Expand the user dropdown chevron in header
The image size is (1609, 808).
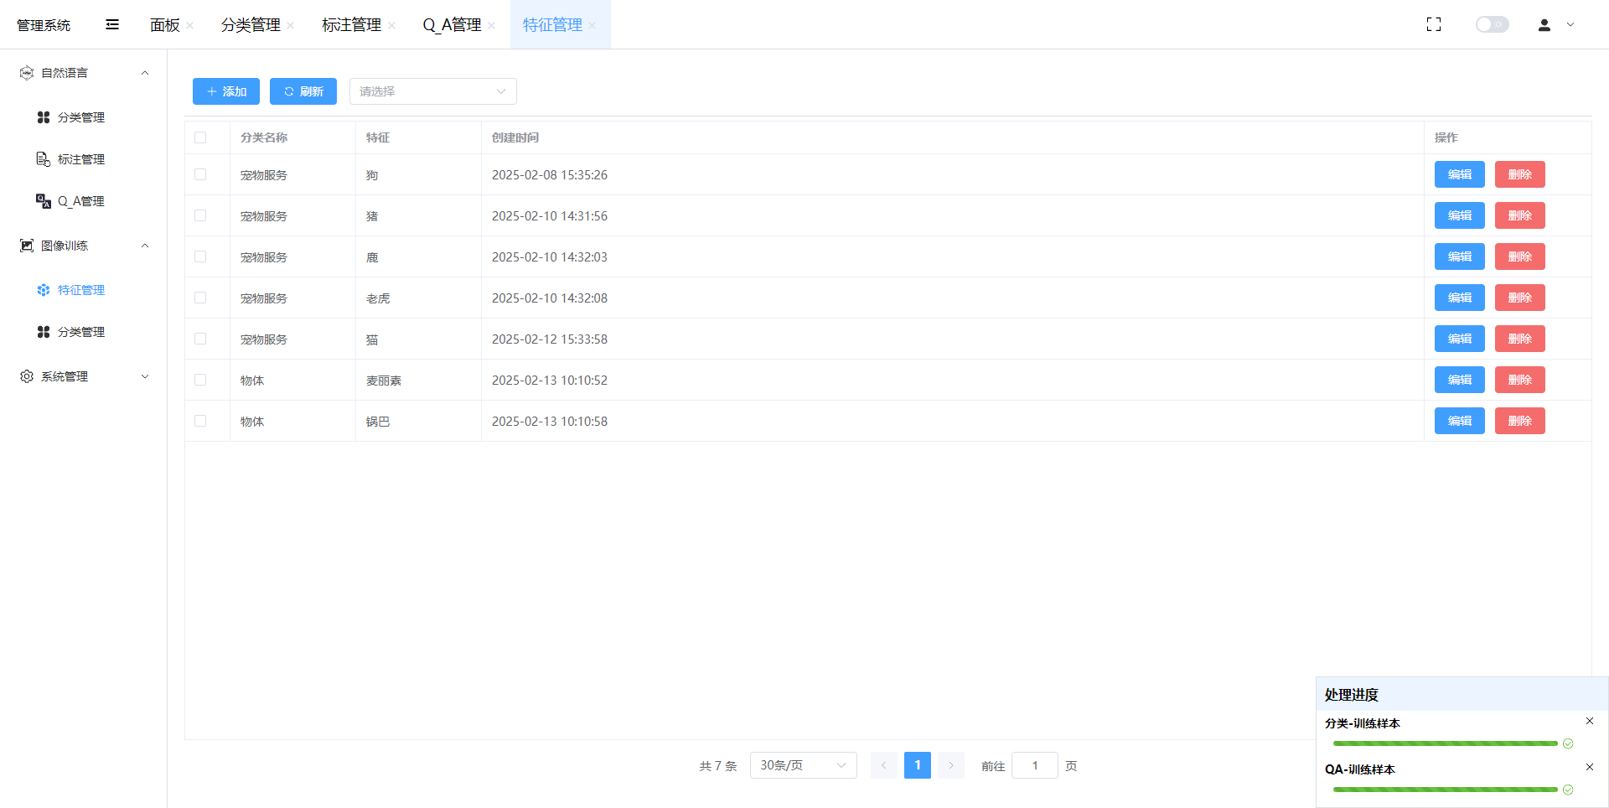1570,25
